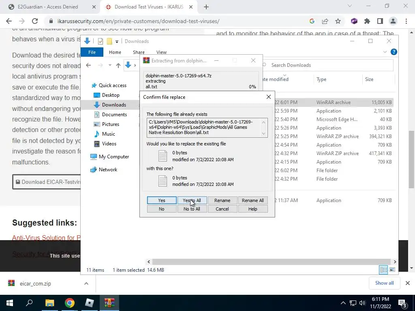Reload the ikarussecurity page
This screenshot has width=415, height=311.
35,21
